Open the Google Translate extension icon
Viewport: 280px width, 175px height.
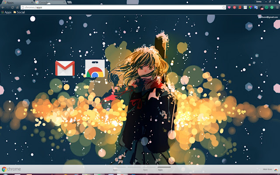(x=256, y=7)
